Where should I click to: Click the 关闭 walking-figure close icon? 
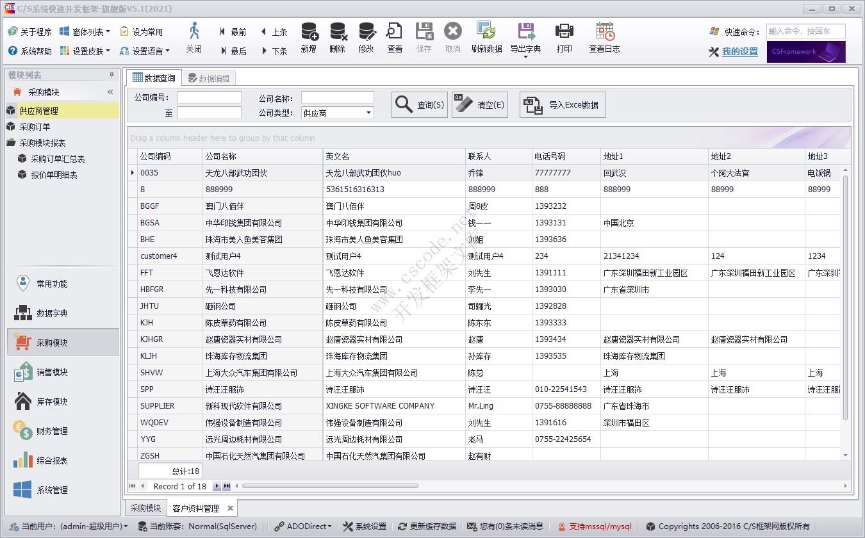tap(194, 39)
